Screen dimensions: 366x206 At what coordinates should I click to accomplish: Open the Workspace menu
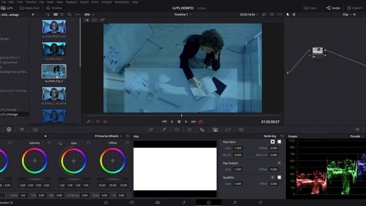click(x=122, y=2)
